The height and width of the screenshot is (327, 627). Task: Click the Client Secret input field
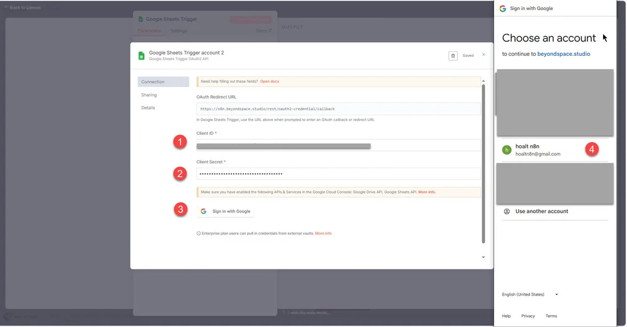339,174
